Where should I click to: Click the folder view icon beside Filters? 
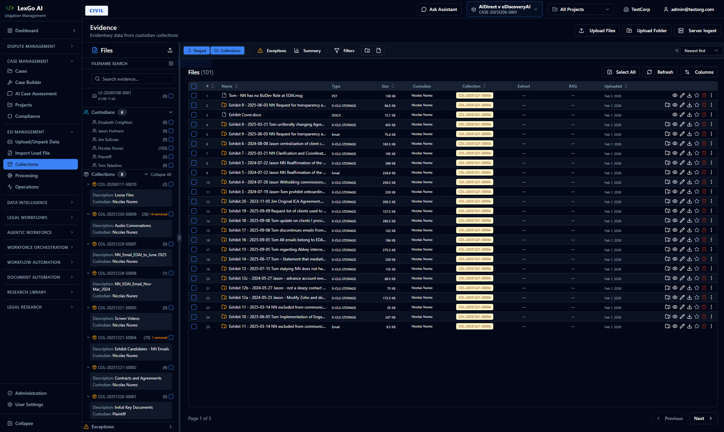point(367,51)
